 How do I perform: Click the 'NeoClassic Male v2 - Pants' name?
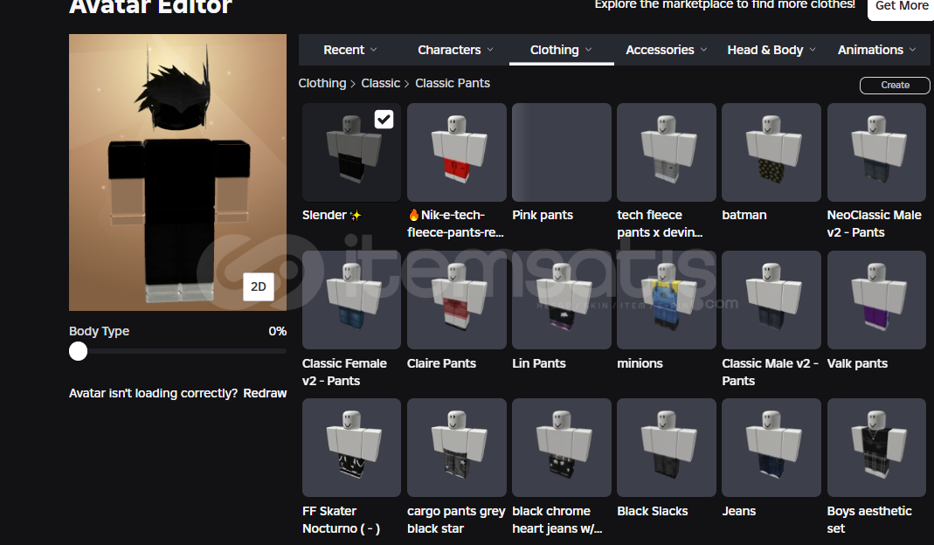pyautogui.click(x=874, y=224)
